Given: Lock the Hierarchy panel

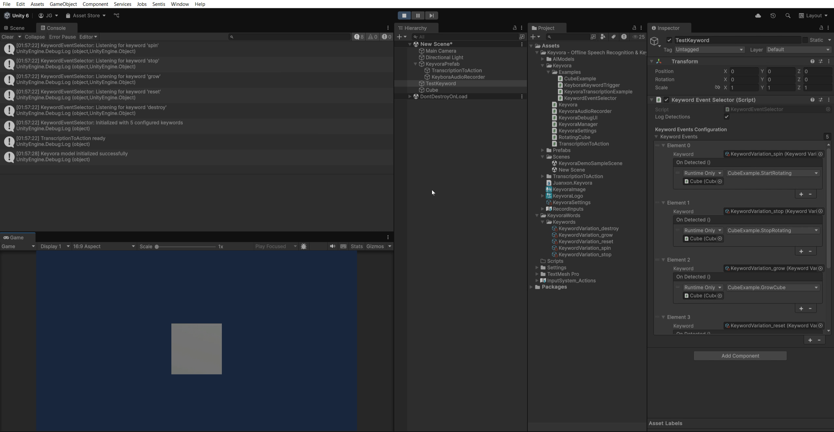Looking at the screenshot, I should (x=515, y=28).
